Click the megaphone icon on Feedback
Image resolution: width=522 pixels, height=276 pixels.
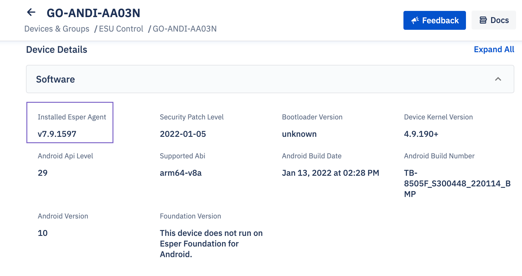[415, 20]
